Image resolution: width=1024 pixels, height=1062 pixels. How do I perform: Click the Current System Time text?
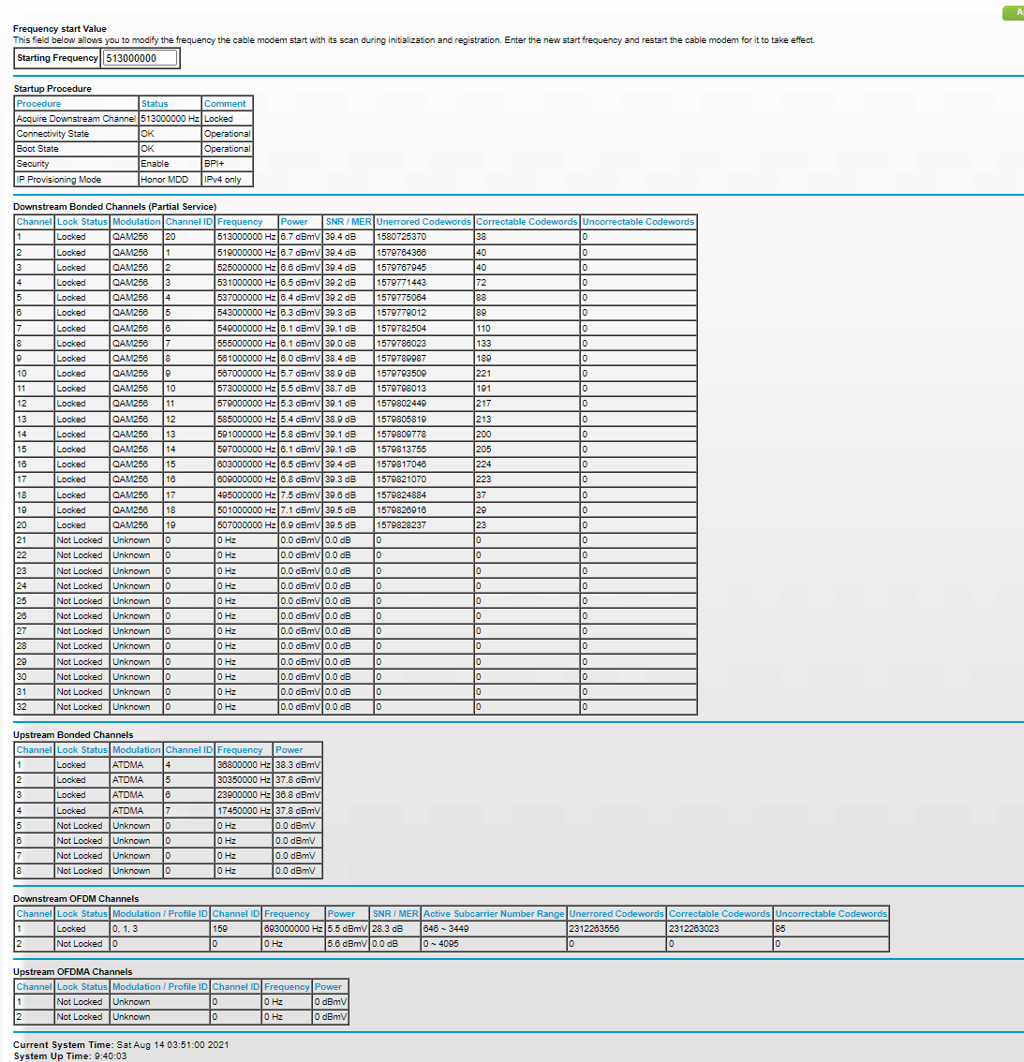click(x=121, y=1044)
